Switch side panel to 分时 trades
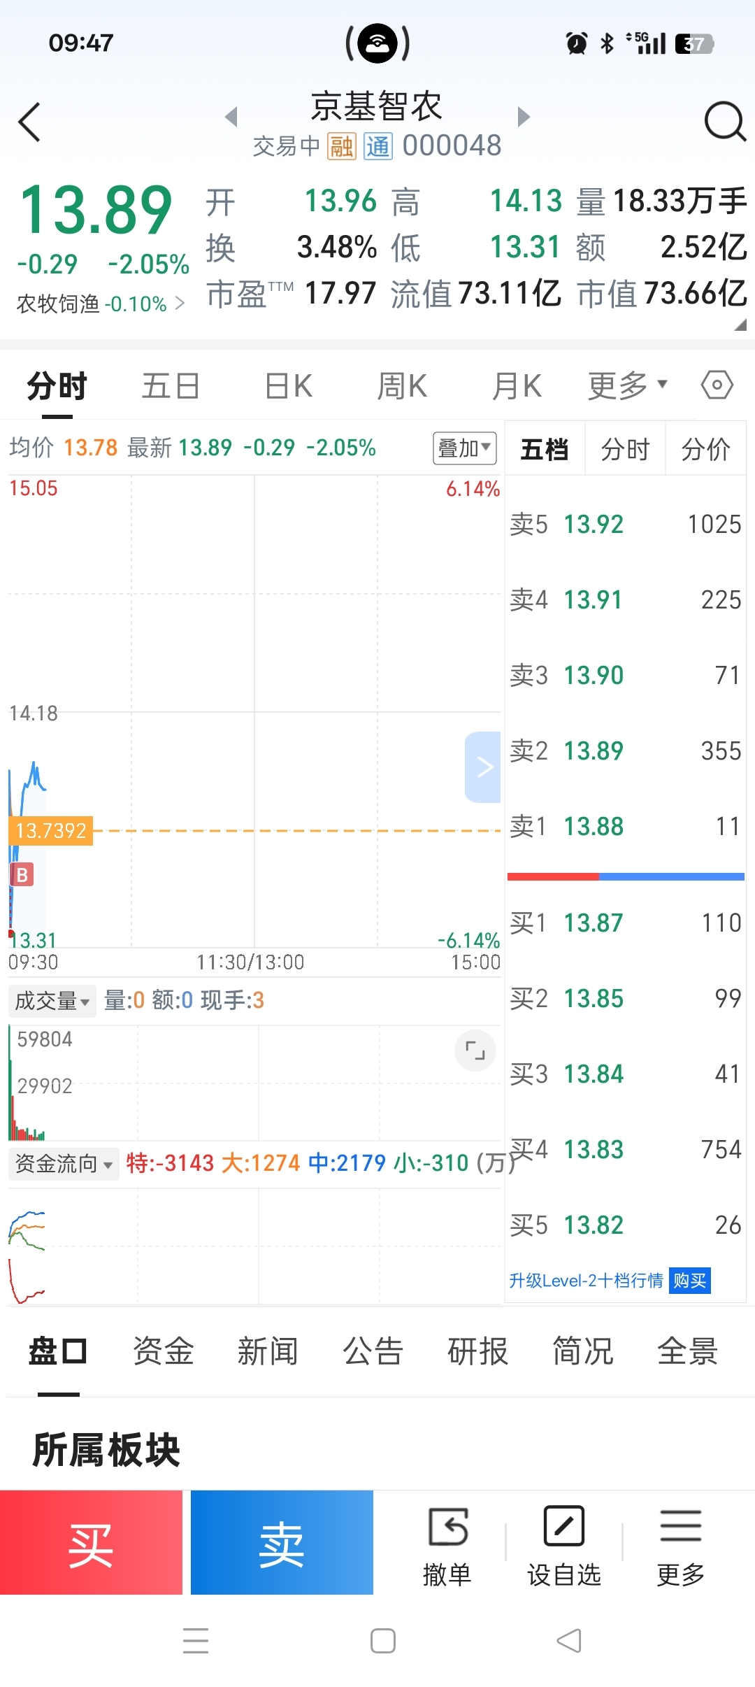755x1687 pixels. [625, 449]
